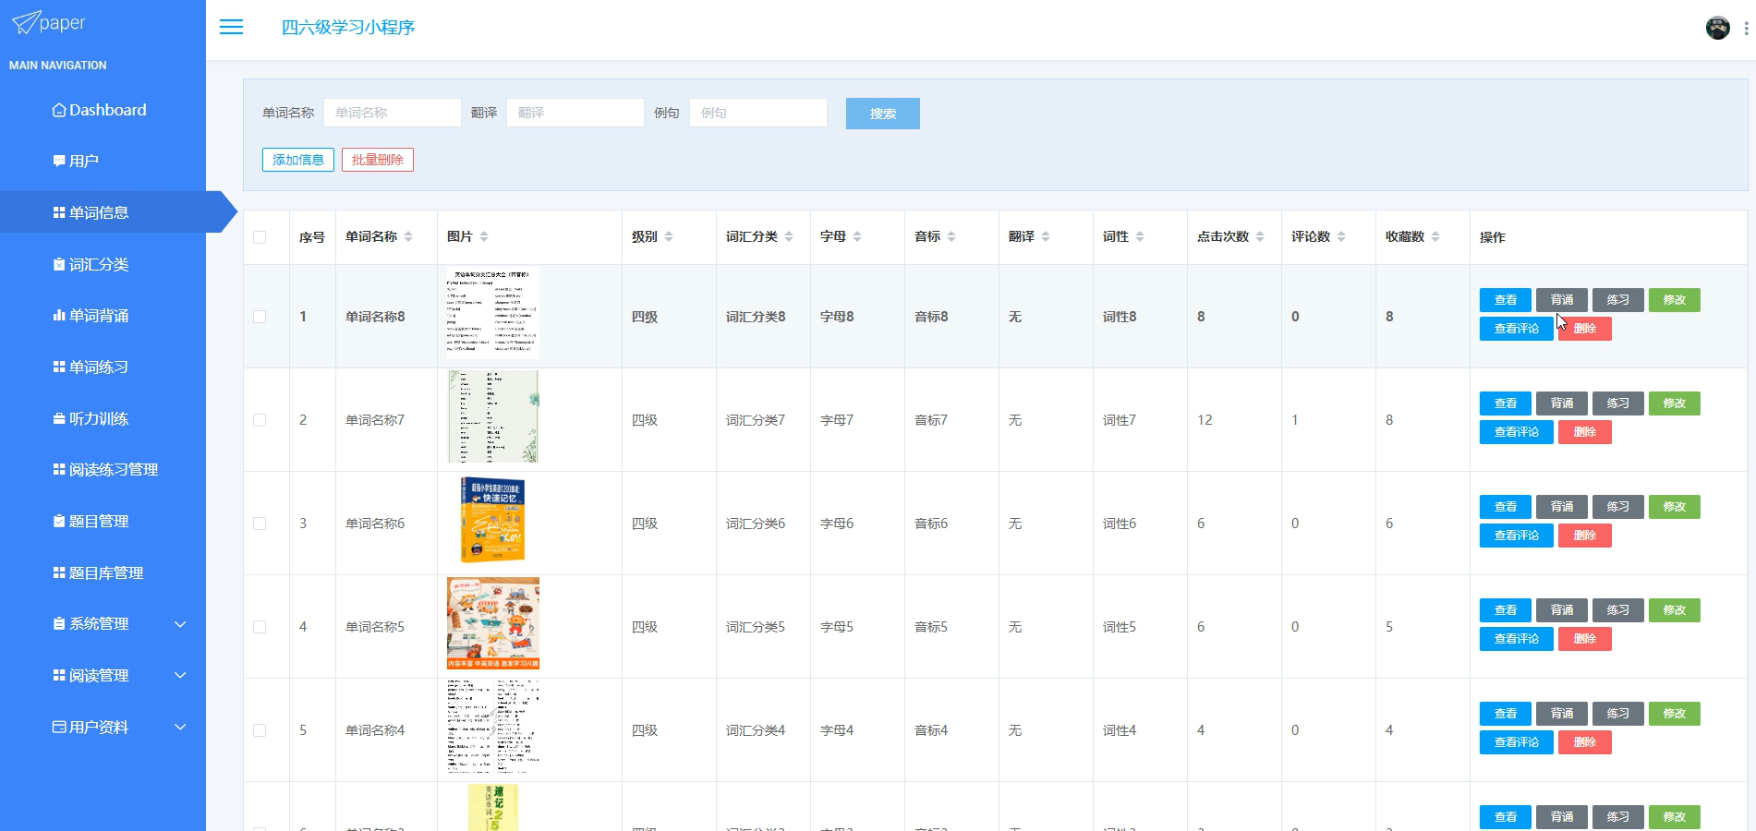Open image thumbnail of 单词名称6

click(x=492, y=520)
